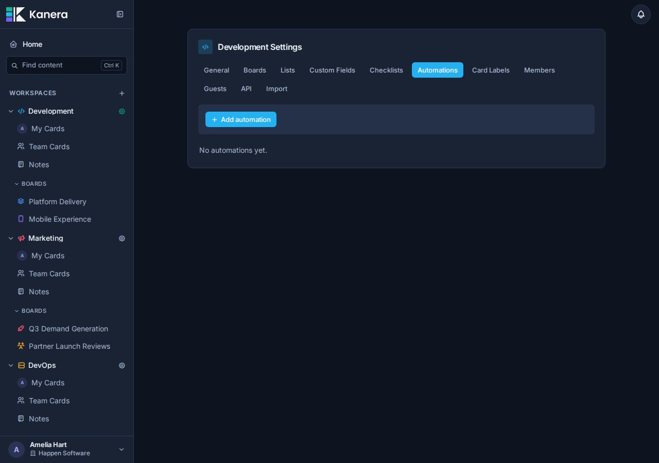Select the Automations tab
The height and width of the screenshot is (463, 659).
[438, 70]
